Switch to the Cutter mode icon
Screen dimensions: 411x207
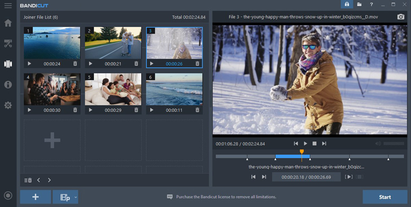pos(8,43)
